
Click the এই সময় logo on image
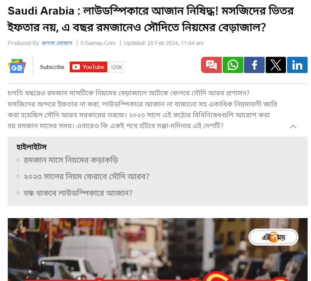[273, 237]
